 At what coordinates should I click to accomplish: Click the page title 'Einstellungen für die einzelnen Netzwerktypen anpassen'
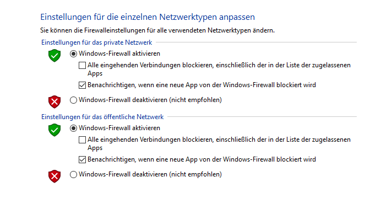click(148, 17)
